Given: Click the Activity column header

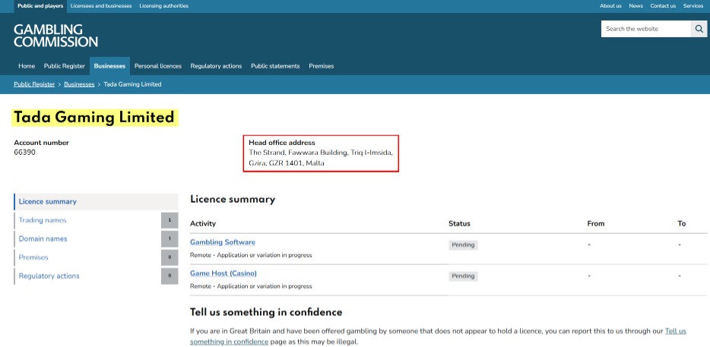Looking at the screenshot, I should click(x=203, y=223).
